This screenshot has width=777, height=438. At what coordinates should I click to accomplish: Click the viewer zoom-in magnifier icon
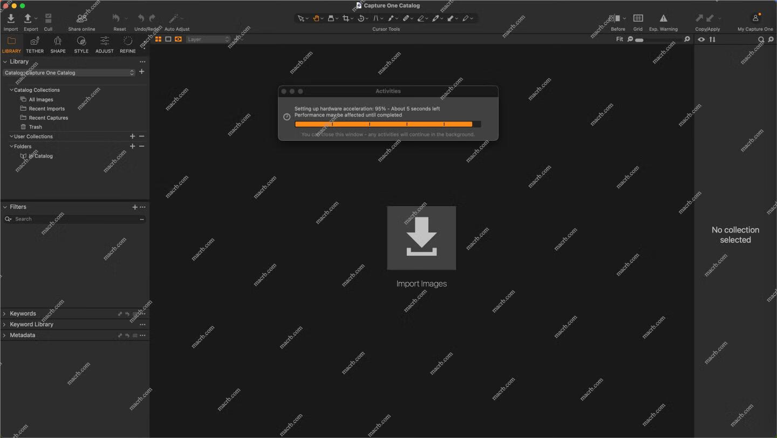pos(687,39)
